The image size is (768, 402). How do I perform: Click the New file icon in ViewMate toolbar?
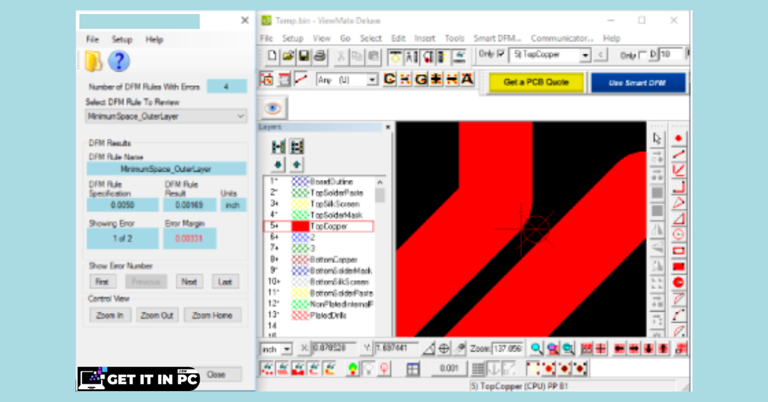pyautogui.click(x=273, y=56)
